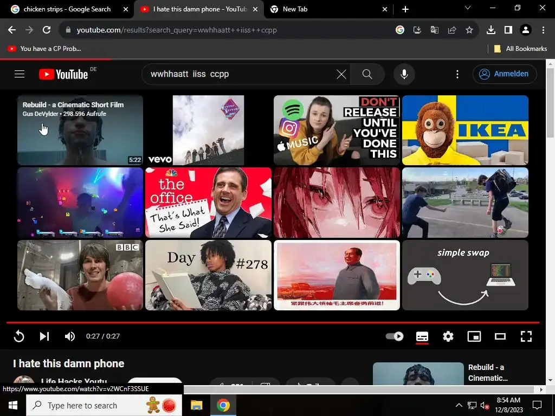The height and width of the screenshot is (416, 555).
Task: Switch to theater mode
Action: coord(500,336)
